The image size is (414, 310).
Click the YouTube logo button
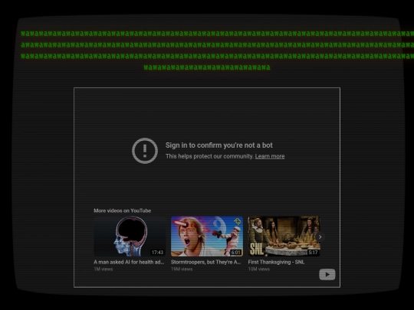(x=327, y=275)
